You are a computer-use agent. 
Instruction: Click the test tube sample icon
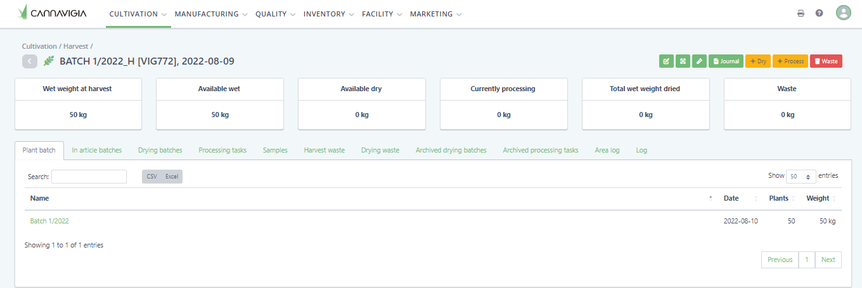click(x=699, y=61)
